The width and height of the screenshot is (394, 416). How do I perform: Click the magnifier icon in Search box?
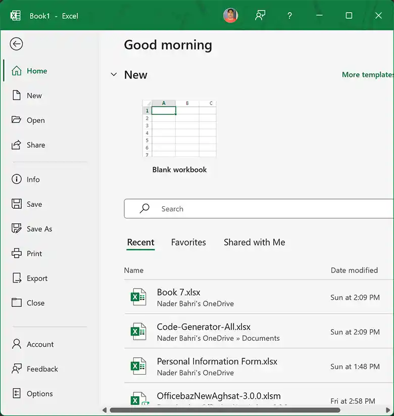click(144, 209)
